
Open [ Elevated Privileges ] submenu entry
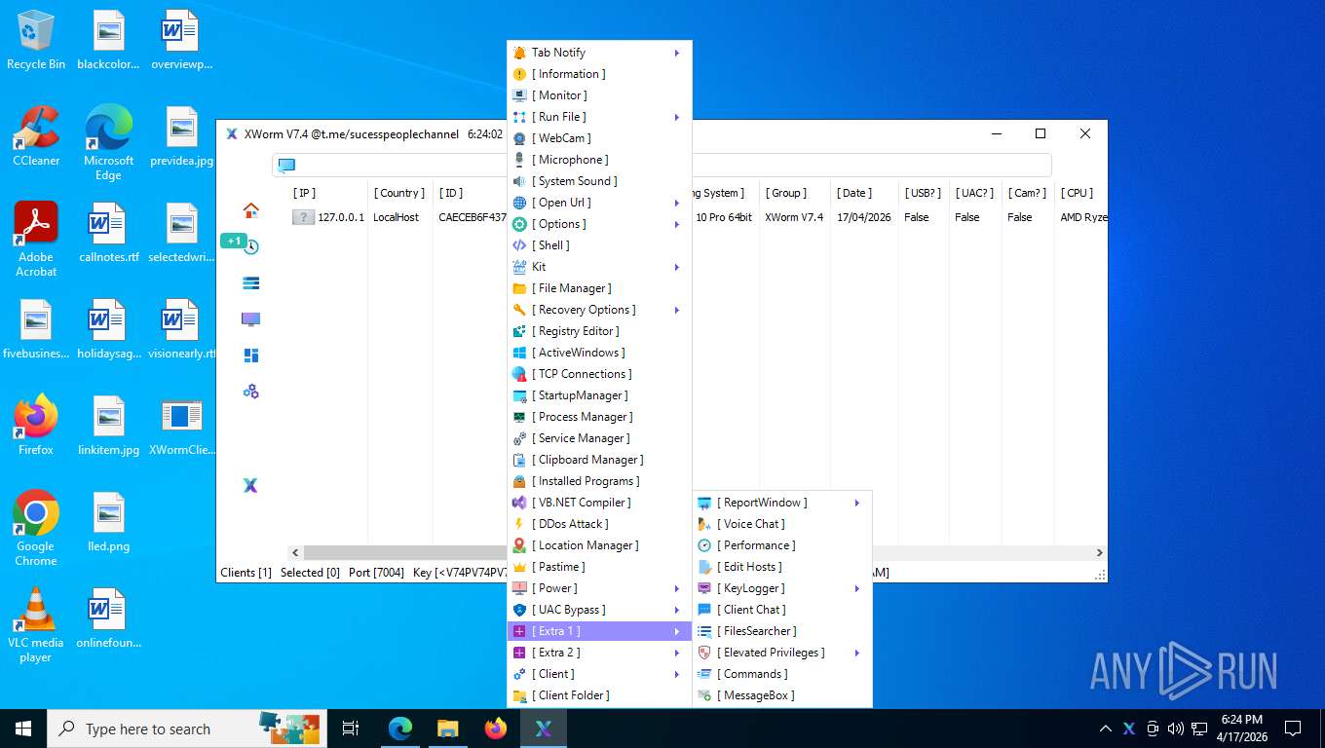(x=781, y=653)
